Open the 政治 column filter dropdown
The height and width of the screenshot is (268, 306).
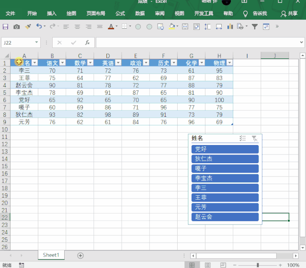146,63
